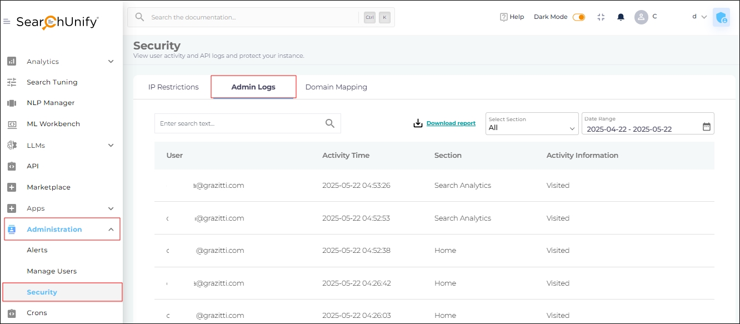Click the user avatar icon
This screenshot has height=324, width=740.
click(x=641, y=17)
